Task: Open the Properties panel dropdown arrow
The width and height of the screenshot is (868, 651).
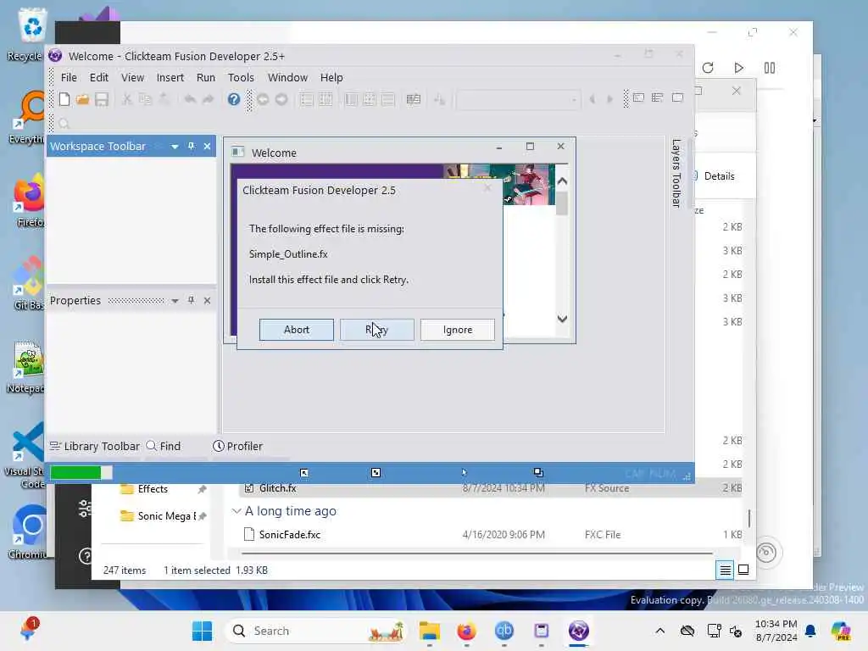Action: [175, 301]
